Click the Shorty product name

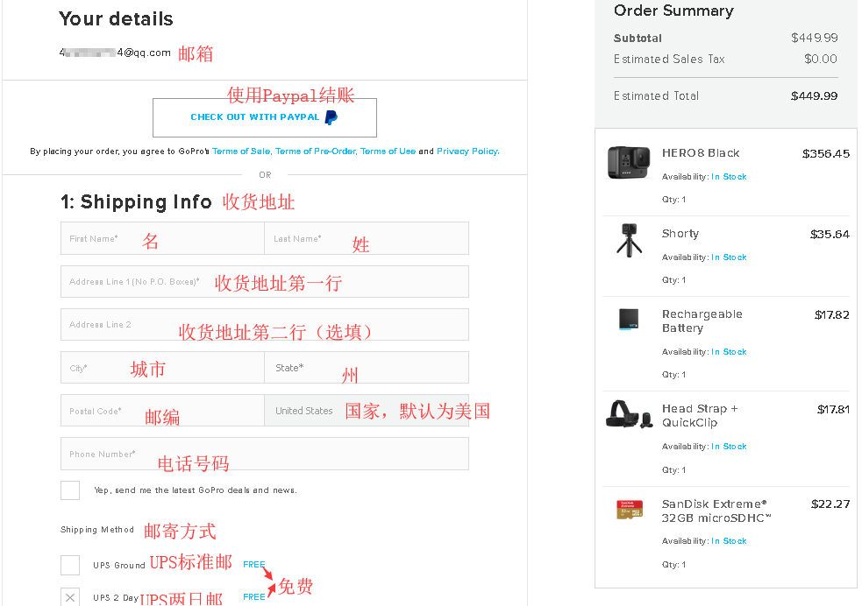pos(680,234)
